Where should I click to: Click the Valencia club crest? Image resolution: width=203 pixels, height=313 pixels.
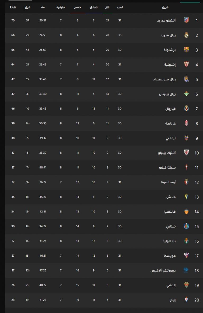tap(186, 211)
